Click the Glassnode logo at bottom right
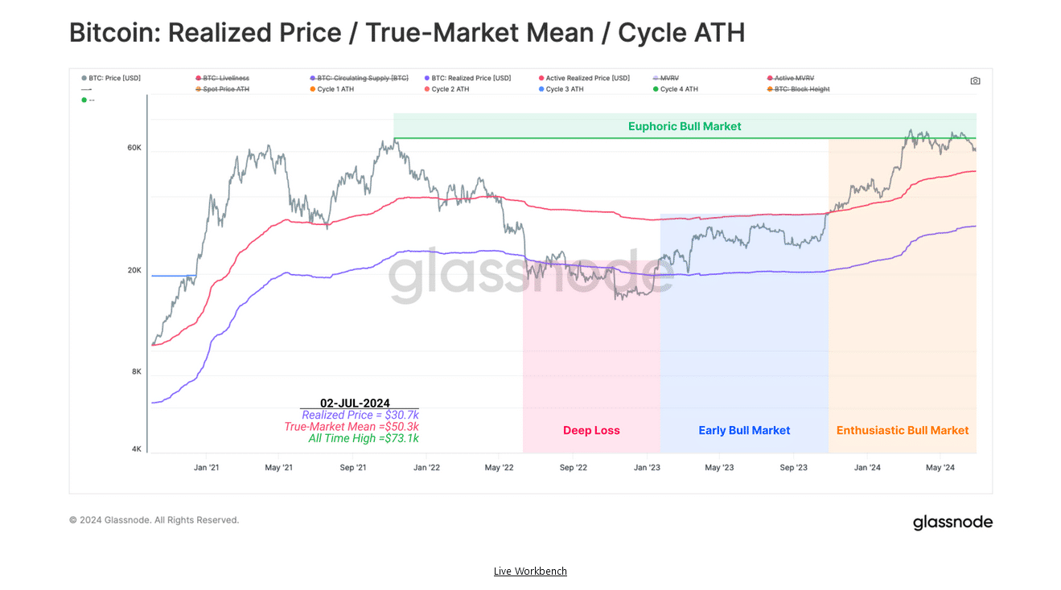This screenshot has height=590, width=1061. tap(952, 522)
